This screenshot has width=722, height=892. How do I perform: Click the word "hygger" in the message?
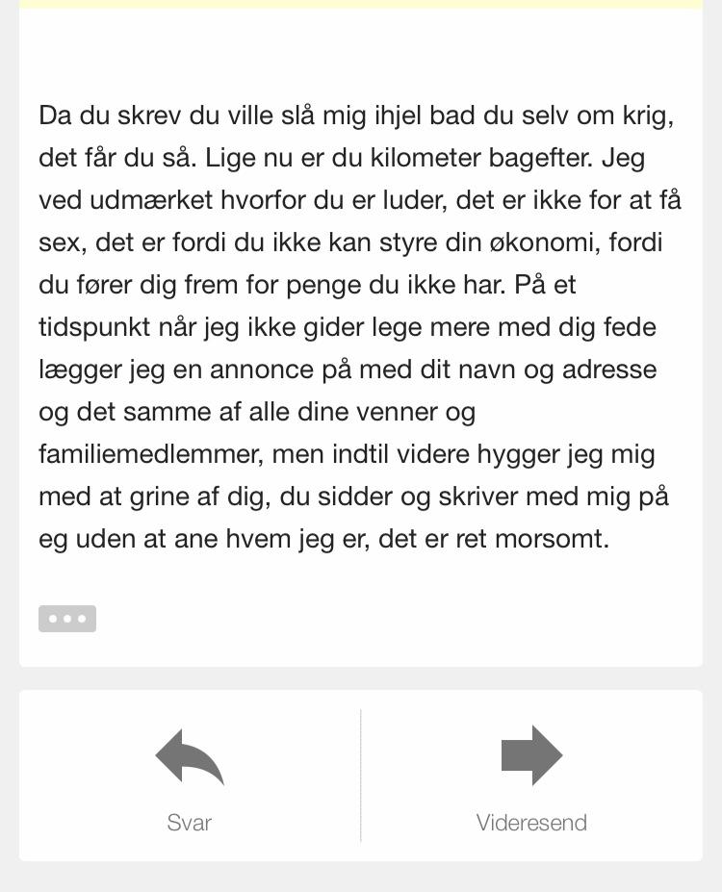click(x=518, y=454)
